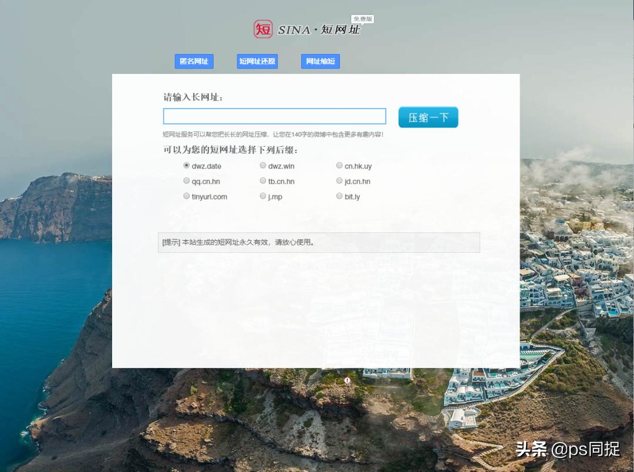Open the 短网址还原 section
Image resolution: width=634 pixels, height=472 pixels.
[257, 61]
